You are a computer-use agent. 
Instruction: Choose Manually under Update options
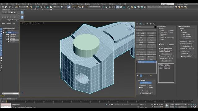pos(182,33)
